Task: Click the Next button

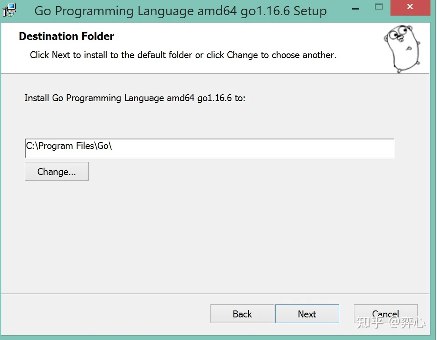Action: click(x=307, y=314)
